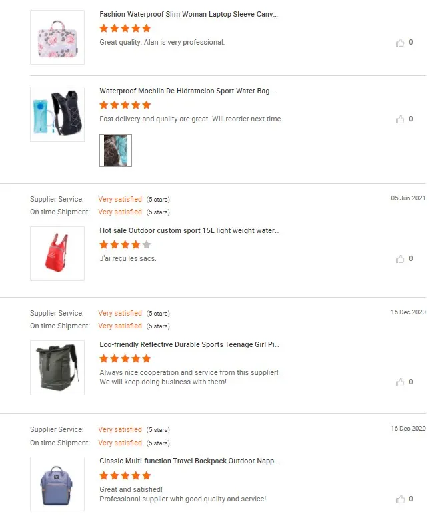Image resolution: width=432 pixels, height=524 pixels.
Task: Open the floral laptop sleeve product image
Action: tap(57, 37)
